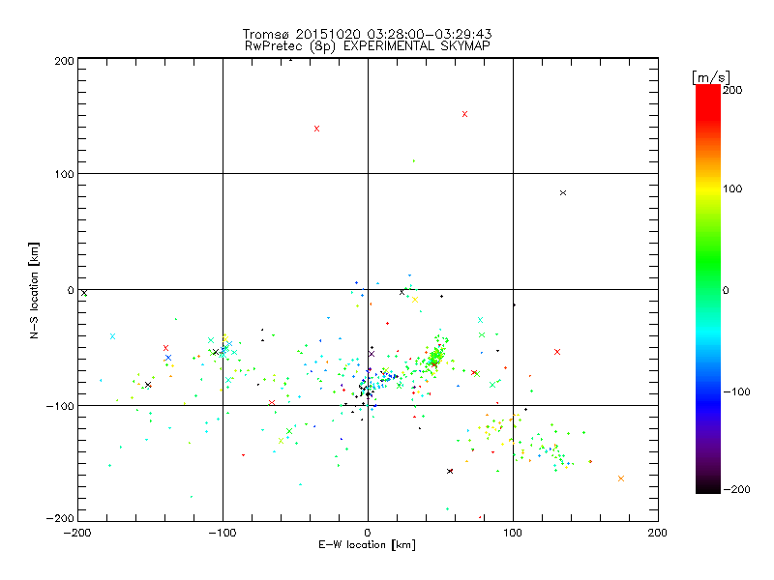
Task: Click the E-W location [km] axis label
Action: (367, 545)
